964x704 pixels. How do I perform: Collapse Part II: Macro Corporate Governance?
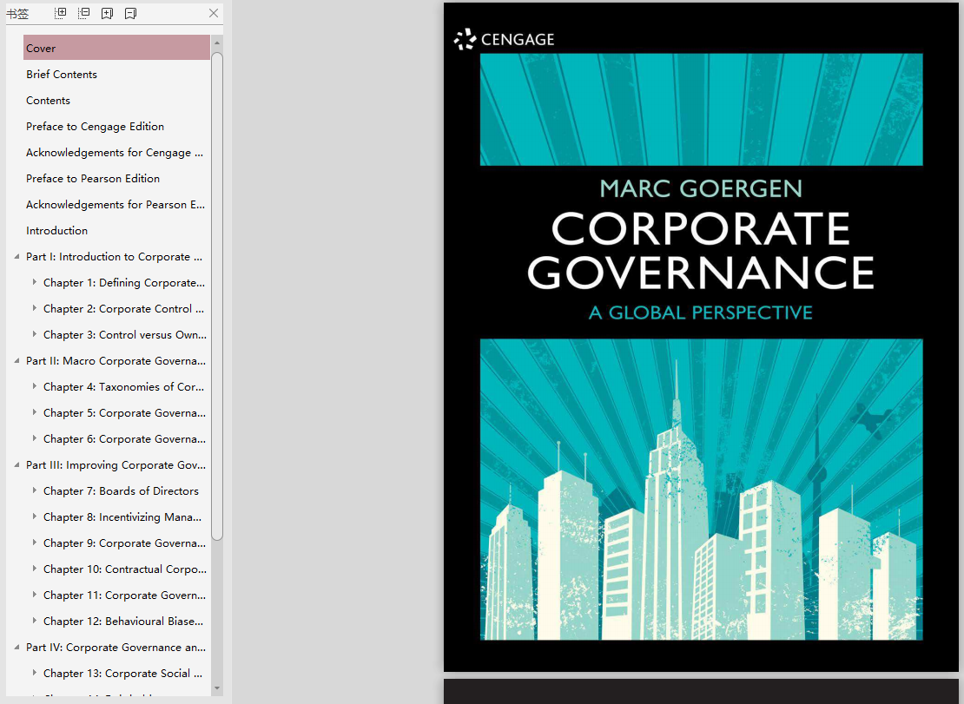[17, 360]
